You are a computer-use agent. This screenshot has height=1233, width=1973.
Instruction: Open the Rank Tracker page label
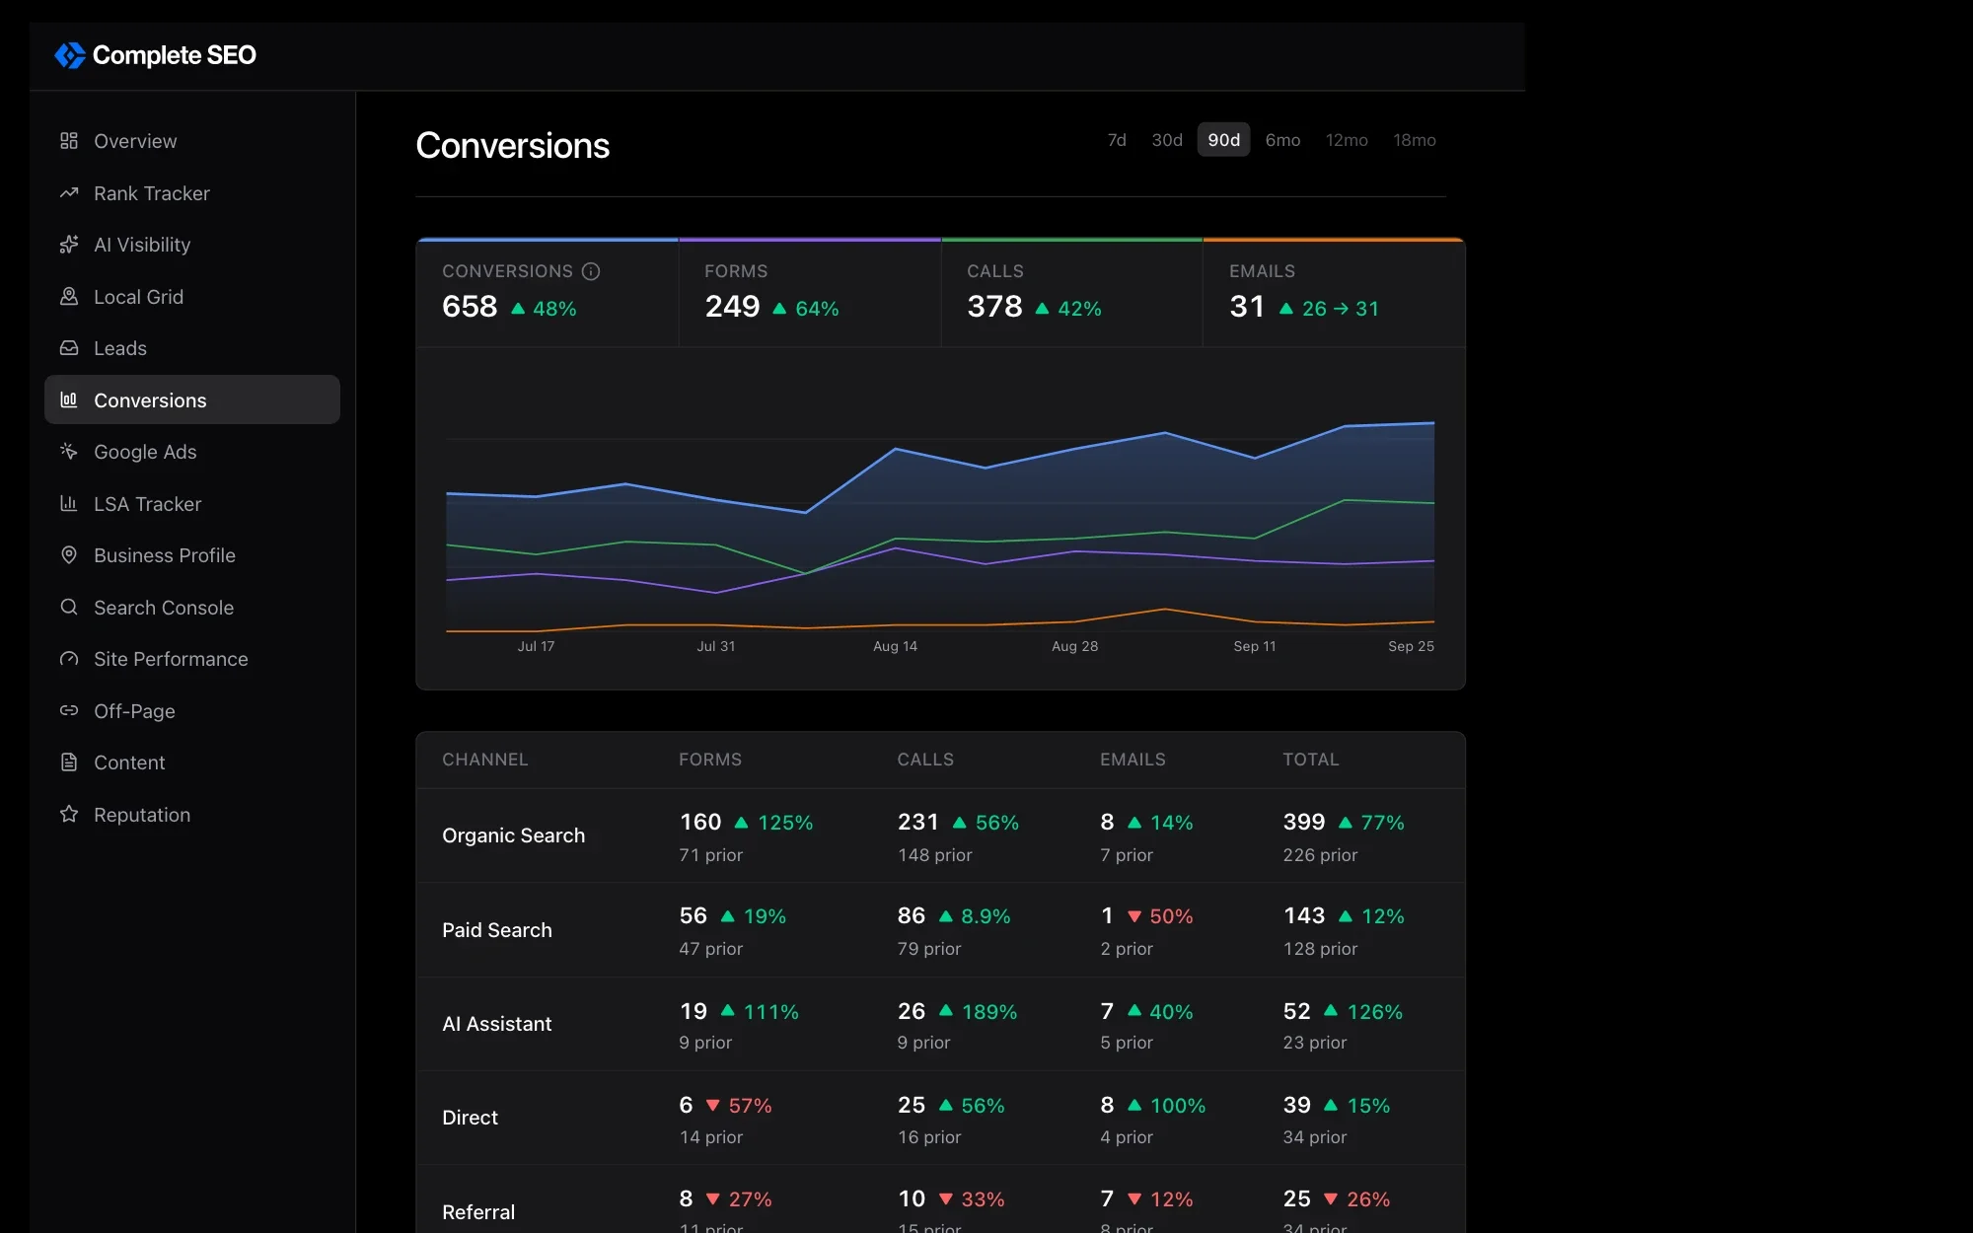(152, 193)
